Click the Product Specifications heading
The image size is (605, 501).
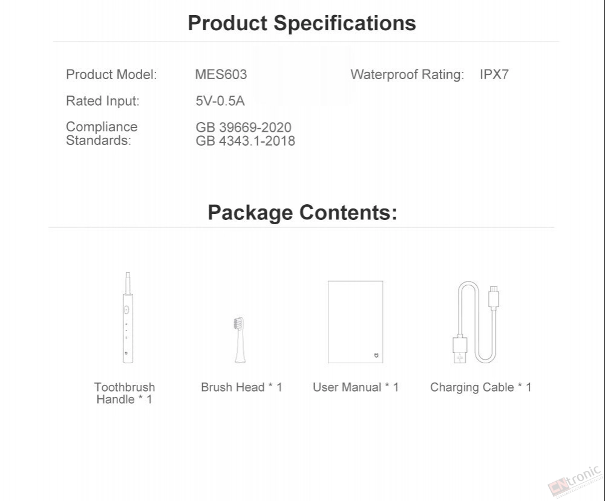[x=302, y=23]
